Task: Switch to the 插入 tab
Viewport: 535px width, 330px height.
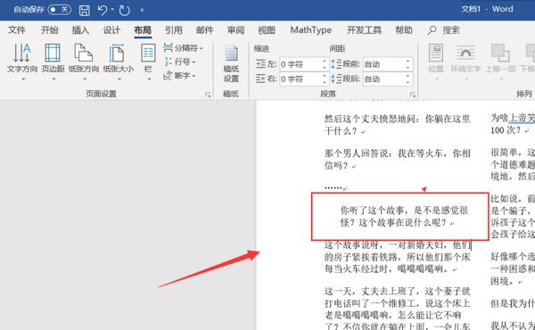Action: pyautogui.click(x=80, y=30)
